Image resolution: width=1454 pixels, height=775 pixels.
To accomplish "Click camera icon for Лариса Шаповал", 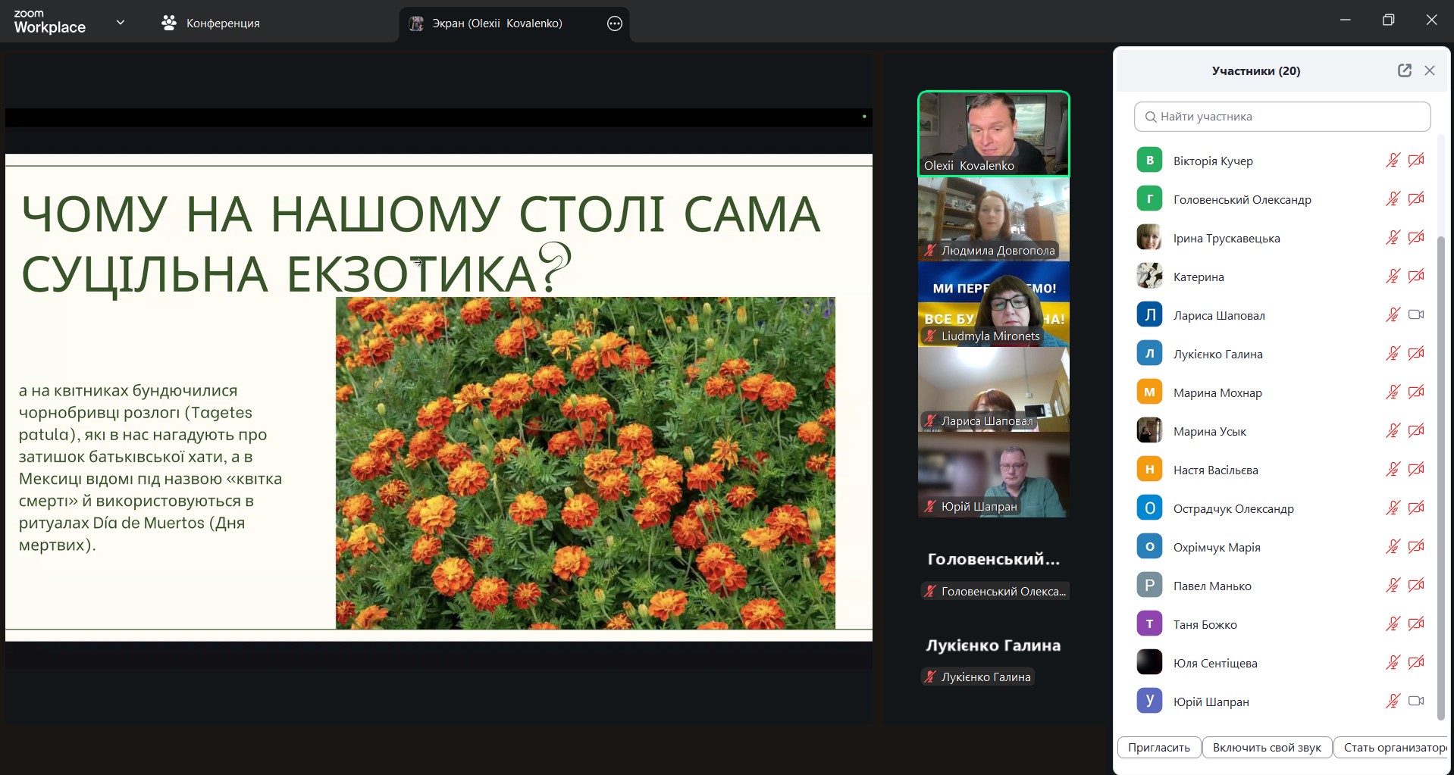I will pos(1415,315).
